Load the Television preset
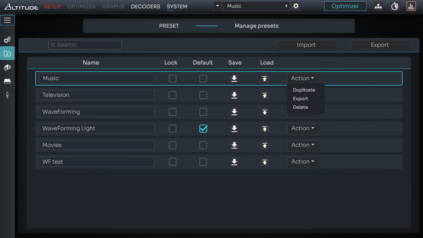This screenshot has height=238, width=423. coord(265,95)
